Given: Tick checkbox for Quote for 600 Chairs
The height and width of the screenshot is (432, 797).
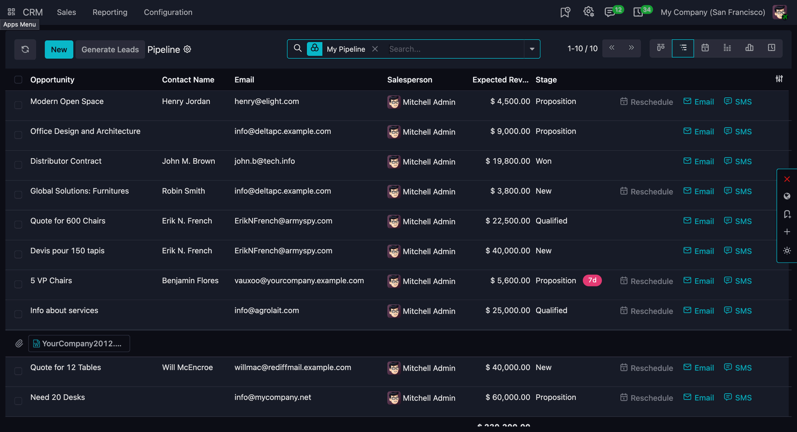Looking at the screenshot, I should pyautogui.click(x=18, y=225).
